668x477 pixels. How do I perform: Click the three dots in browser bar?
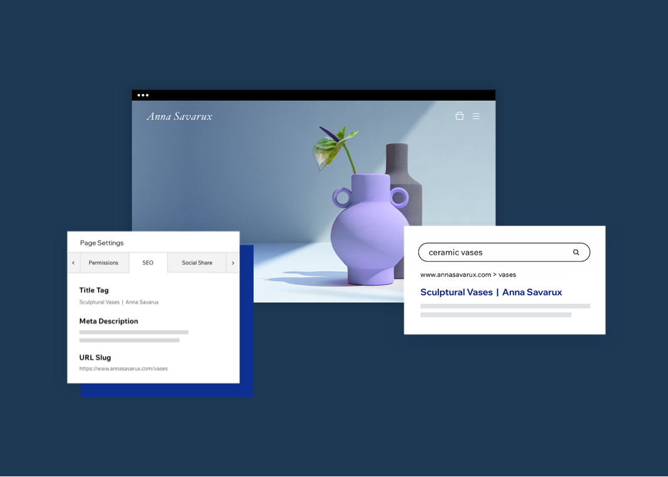(x=143, y=95)
